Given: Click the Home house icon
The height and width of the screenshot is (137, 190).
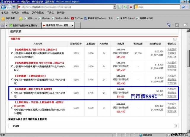Looking at the screenshot, I should [x=169, y=25].
